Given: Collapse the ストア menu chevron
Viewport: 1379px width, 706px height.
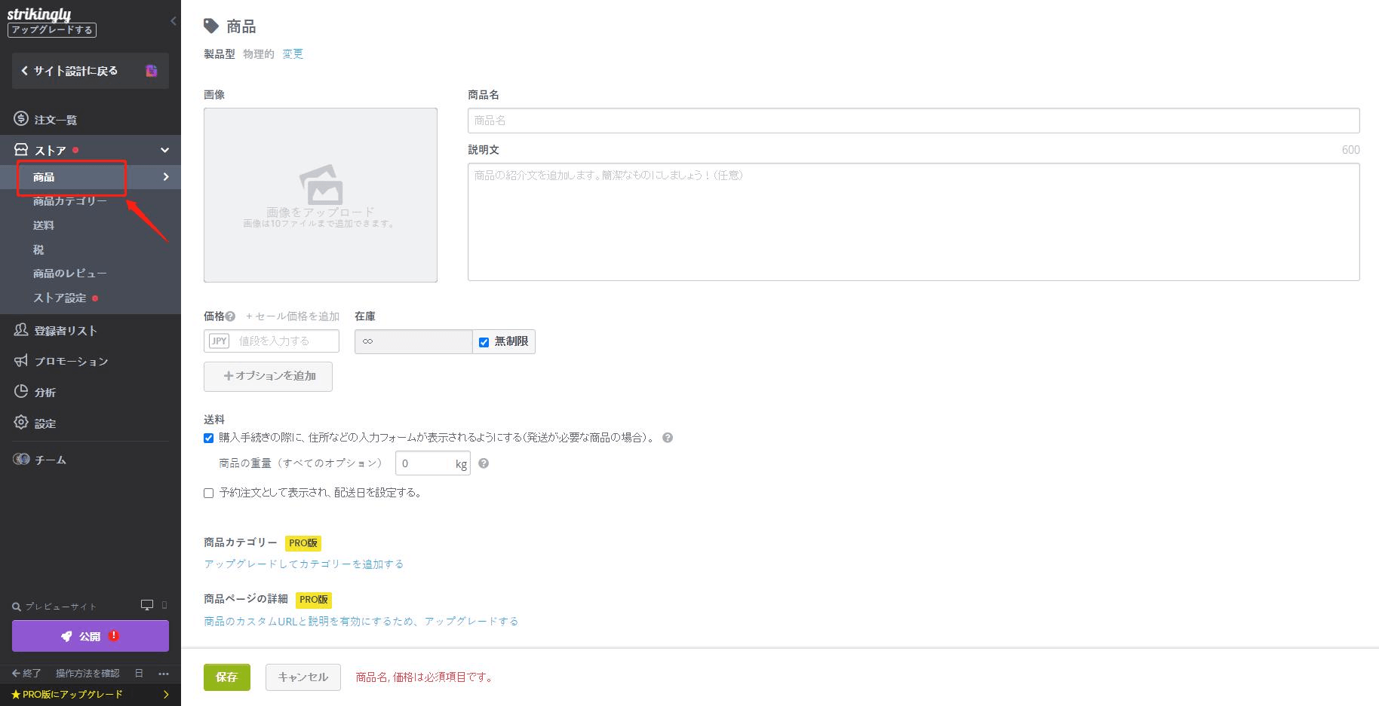Looking at the screenshot, I should click(x=164, y=150).
